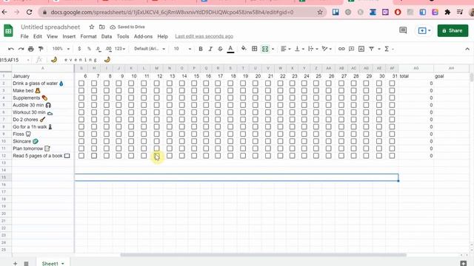
Task: Collapse the toolbar with up chevron
Action: click(467, 49)
